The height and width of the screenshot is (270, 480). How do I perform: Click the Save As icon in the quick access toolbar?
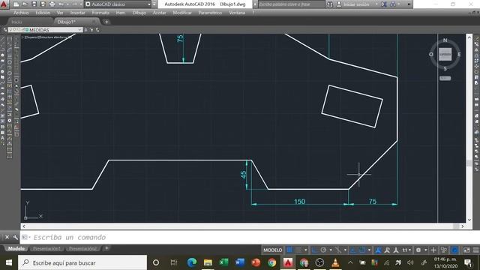[x=43, y=4]
